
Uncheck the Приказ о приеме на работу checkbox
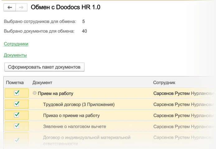[x=17, y=115]
